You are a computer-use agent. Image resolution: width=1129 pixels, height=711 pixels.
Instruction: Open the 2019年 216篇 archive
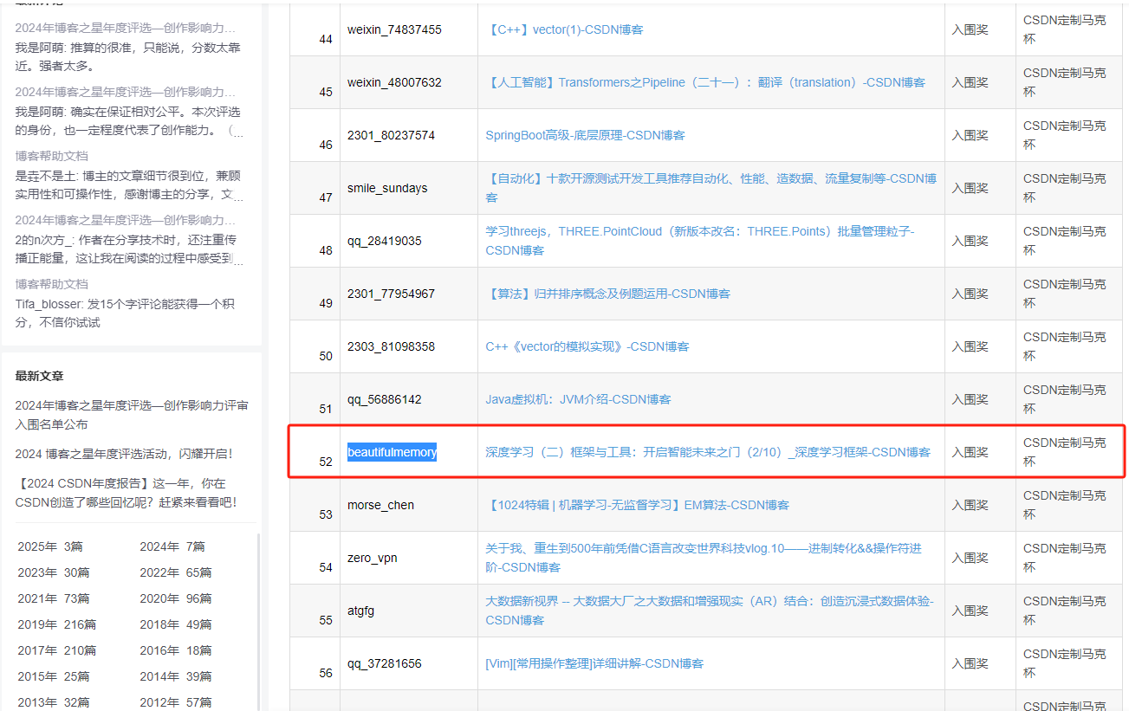coord(57,624)
